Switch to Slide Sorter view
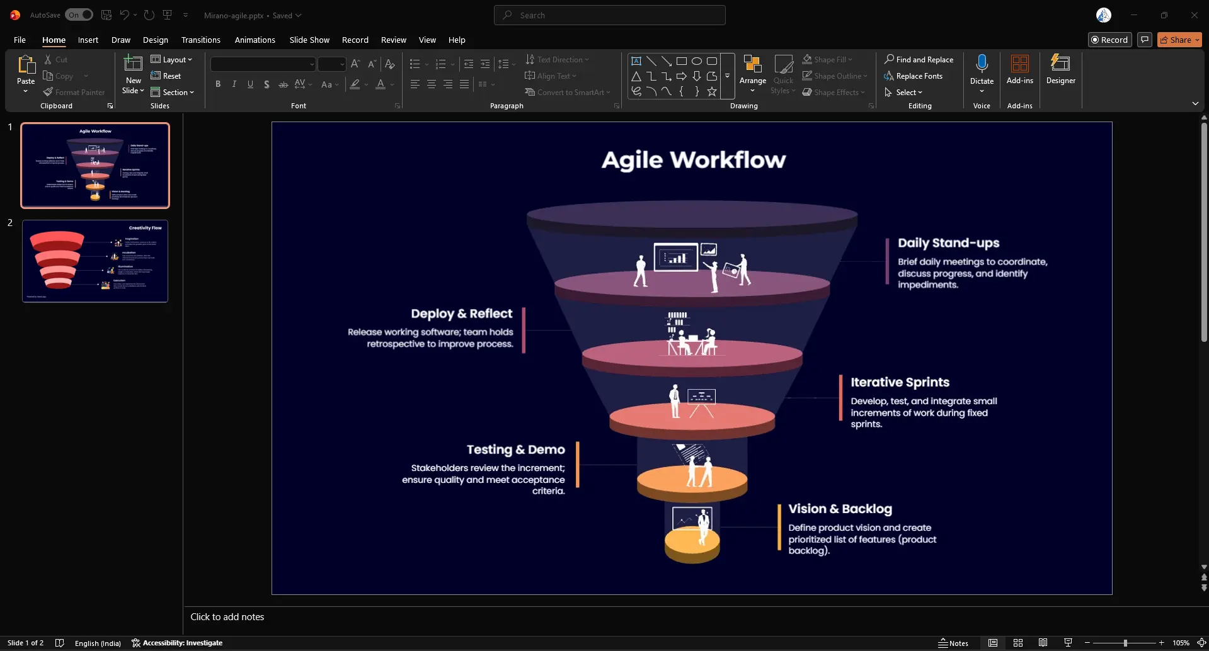 click(1017, 643)
